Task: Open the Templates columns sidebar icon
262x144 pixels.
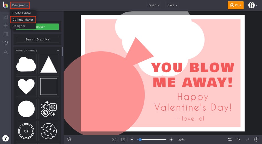Action: [6, 34]
